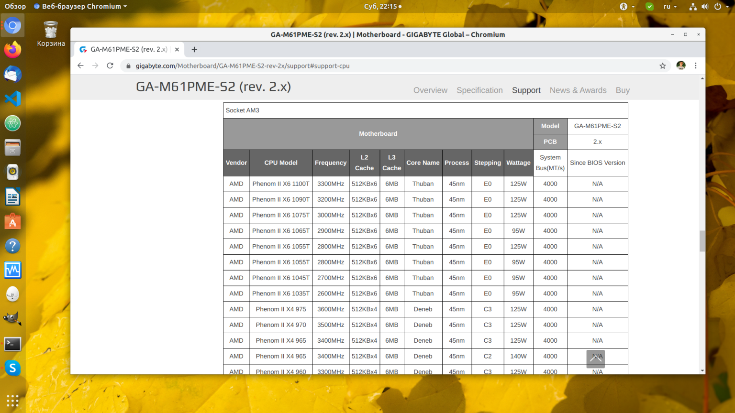Click Phenom II X4 970 cell
The image size is (735, 413).
click(281, 325)
